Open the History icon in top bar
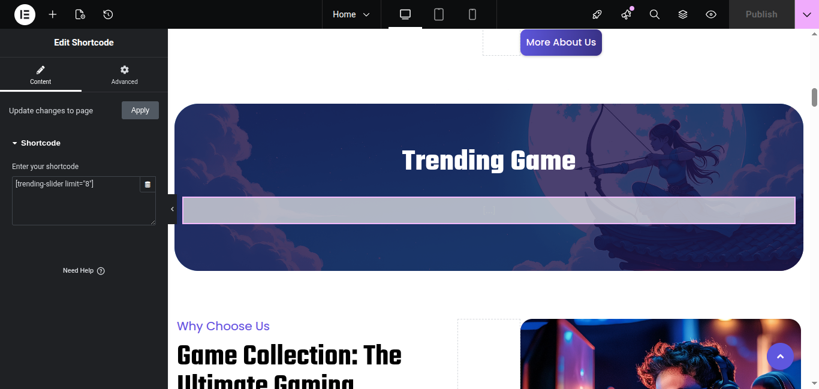 click(108, 14)
